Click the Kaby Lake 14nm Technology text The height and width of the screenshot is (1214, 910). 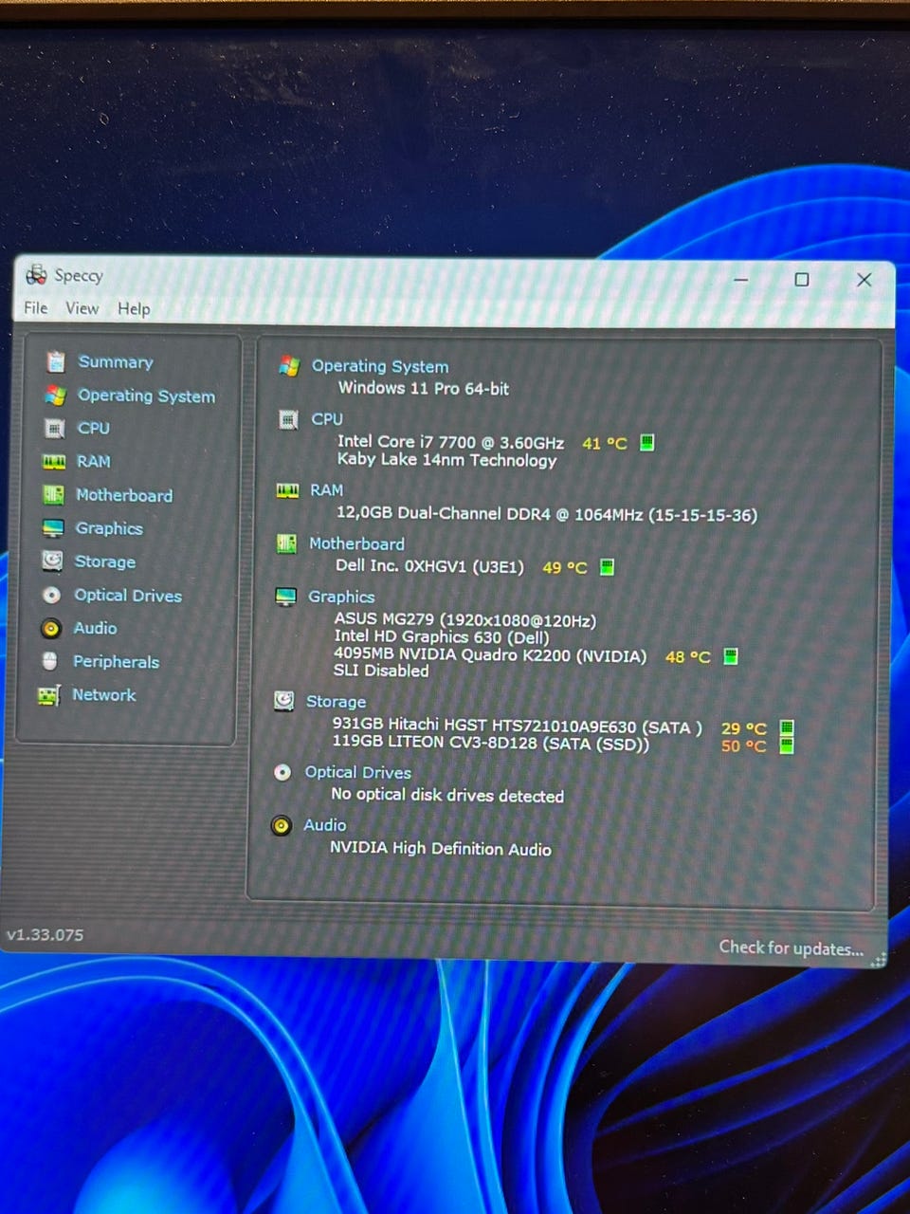(447, 460)
